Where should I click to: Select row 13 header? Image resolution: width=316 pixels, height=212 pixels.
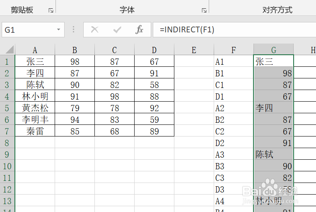pos(7,201)
